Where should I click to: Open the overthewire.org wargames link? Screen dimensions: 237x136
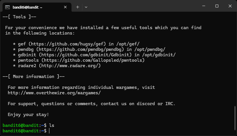click(x=54, y=93)
